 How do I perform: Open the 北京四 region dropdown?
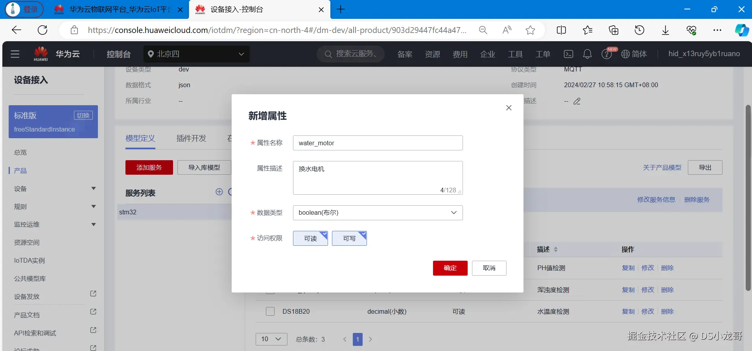click(196, 54)
